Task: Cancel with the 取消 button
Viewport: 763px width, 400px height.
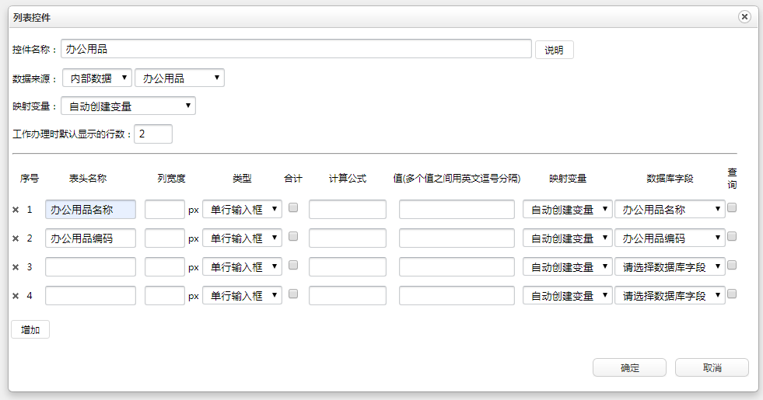Action: (x=712, y=367)
